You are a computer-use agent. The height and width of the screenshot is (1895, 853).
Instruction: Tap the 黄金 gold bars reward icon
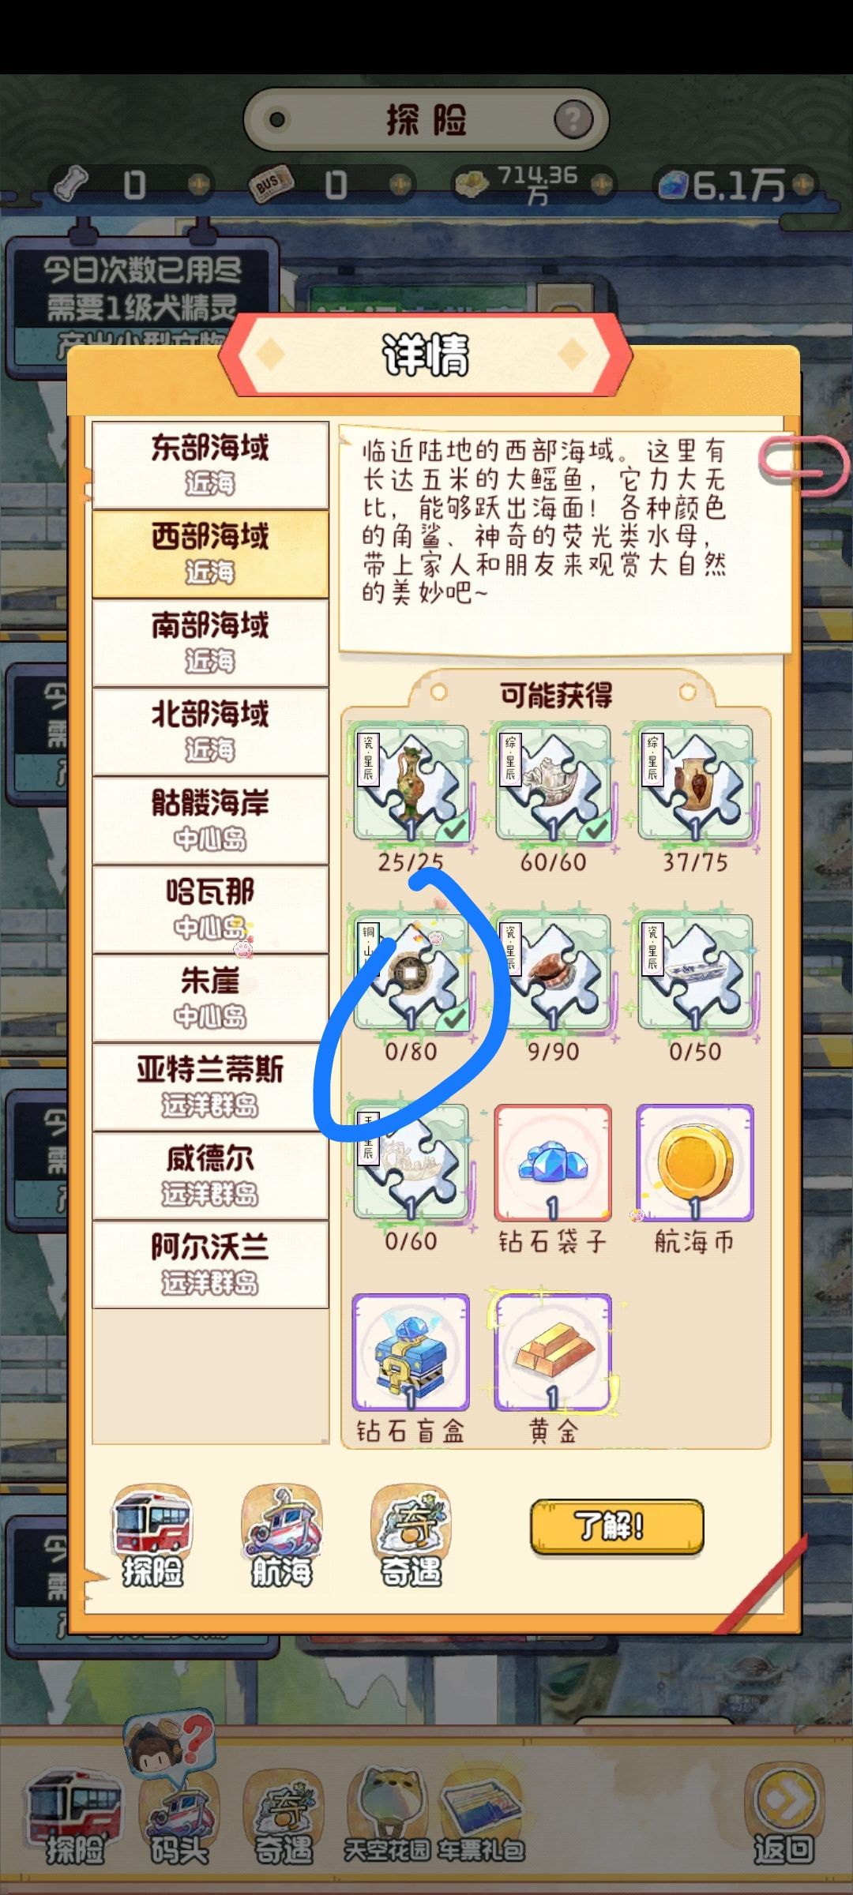553,1352
